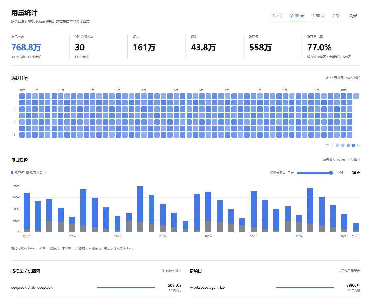Click the 活跃日历 section heading
This screenshot has width=371, height=297.
(x=19, y=78)
